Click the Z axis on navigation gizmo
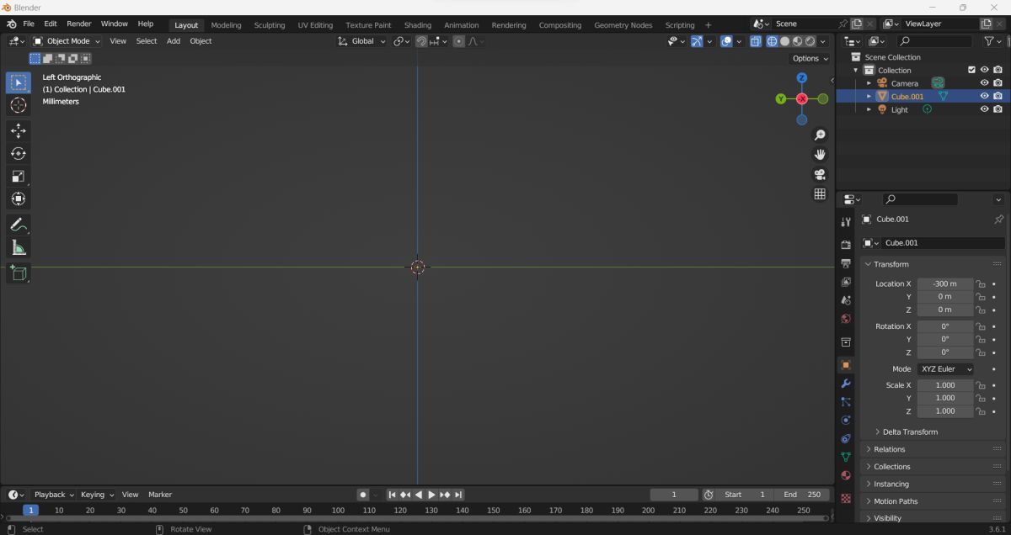The height and width of the screenshot is (535, 1011). [x=801, y=77]
